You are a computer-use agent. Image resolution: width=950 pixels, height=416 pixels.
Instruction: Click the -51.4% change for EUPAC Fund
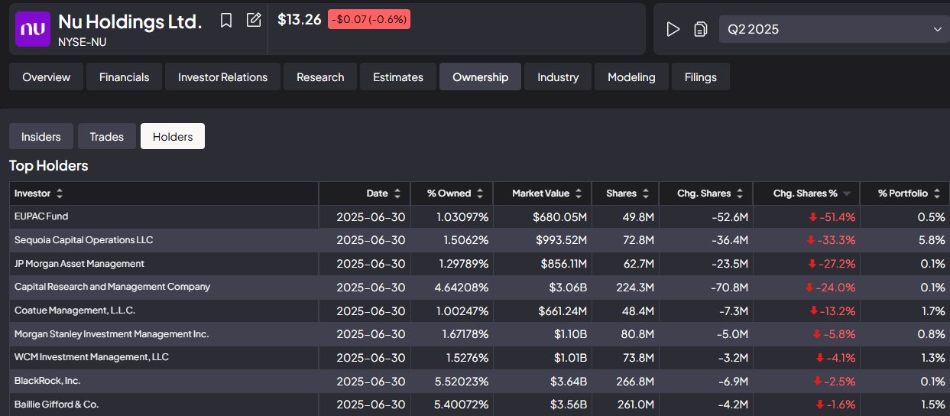pos(832,217)
